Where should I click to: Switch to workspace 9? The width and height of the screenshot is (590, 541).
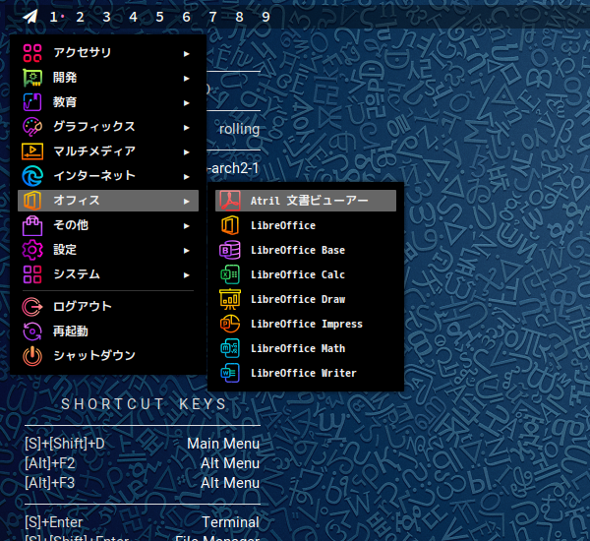point(265,17)
